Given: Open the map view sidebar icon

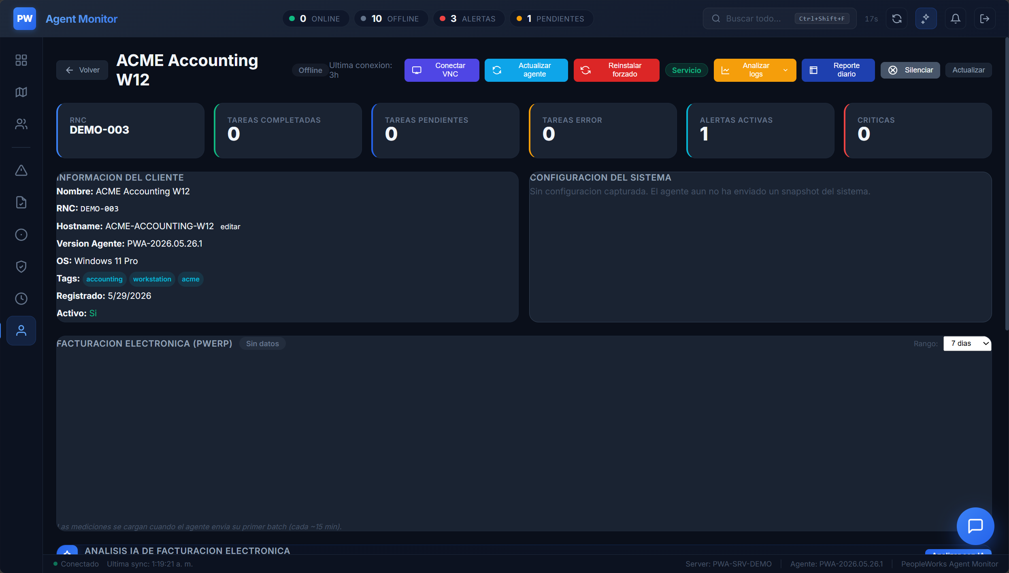Looking at the screenshot, I should [21, 92].
